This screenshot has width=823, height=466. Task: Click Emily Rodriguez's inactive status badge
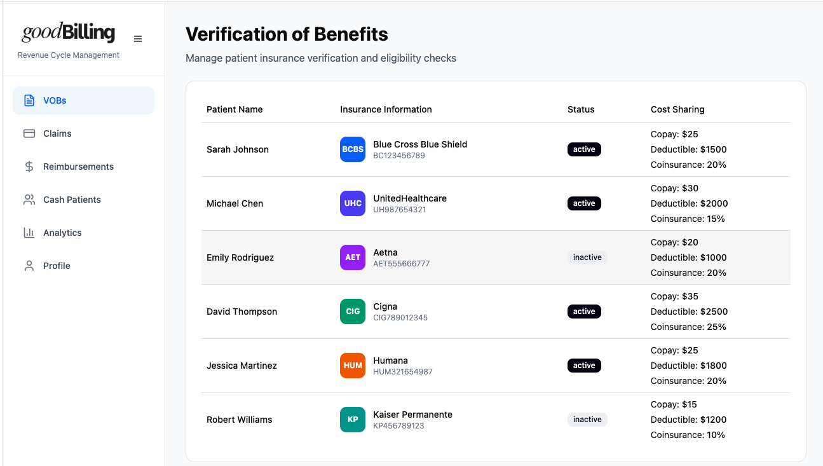(x=587, y=257)
